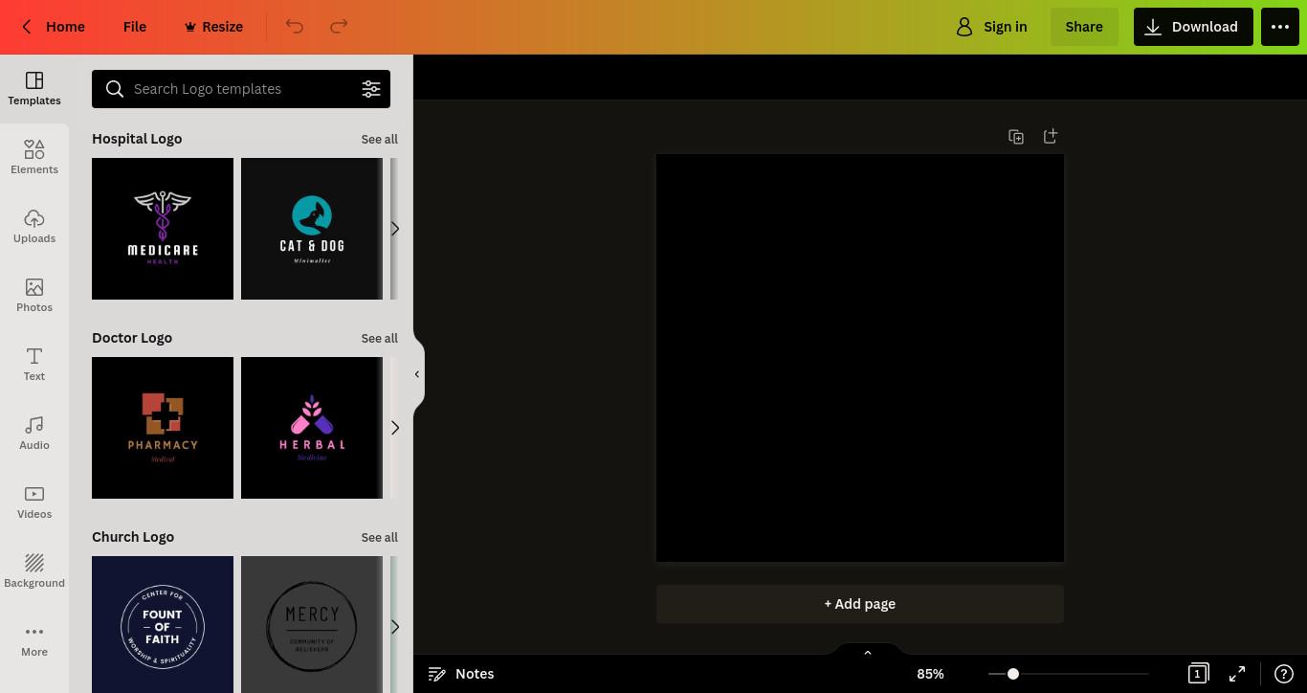Viewport: 1307px width, 693px height.
Task: Open Notes
Action: (x=461, y=674)
